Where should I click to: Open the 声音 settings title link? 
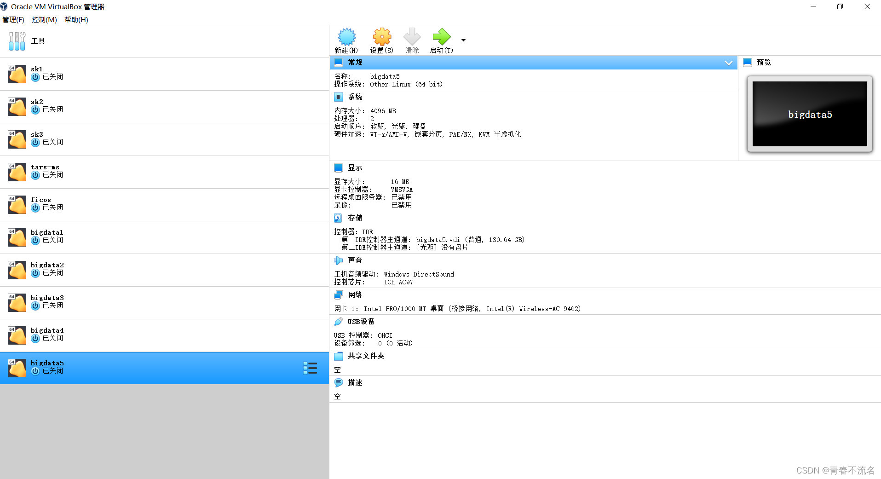(355, 260)
